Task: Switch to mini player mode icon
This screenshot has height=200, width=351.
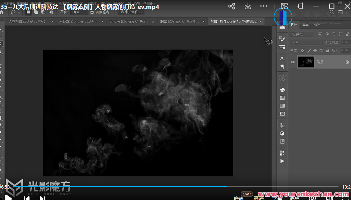Action: coord(284,6)
